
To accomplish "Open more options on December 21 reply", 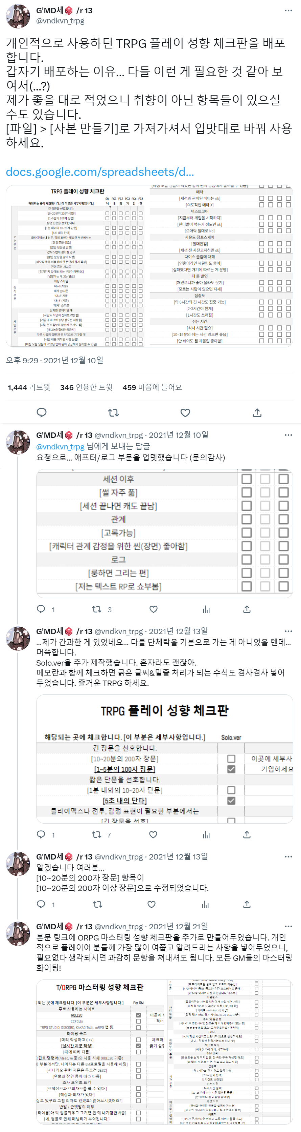I will (288, 927).
